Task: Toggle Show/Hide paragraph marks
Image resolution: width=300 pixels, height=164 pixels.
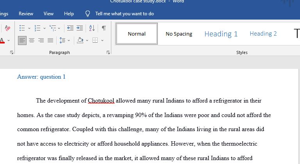Action: click(104, 28)
